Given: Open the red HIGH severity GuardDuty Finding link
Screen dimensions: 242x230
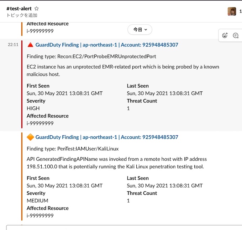Looking at the screenshot, I should 107,45.
